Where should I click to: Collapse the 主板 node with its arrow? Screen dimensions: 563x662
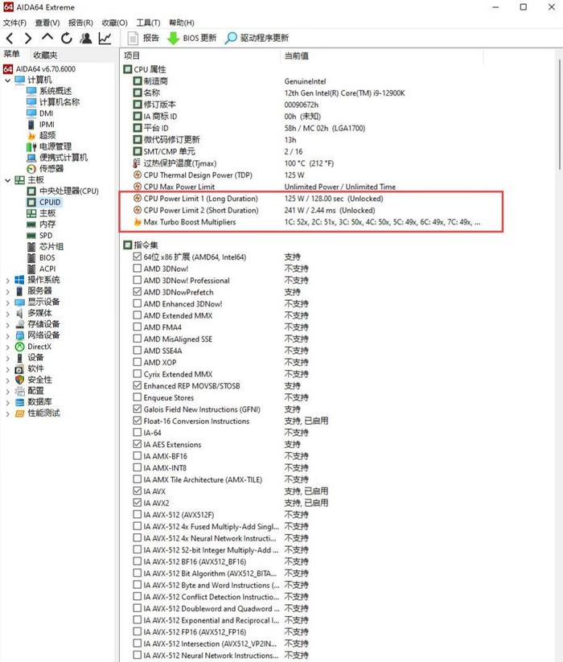click(7, 180)
